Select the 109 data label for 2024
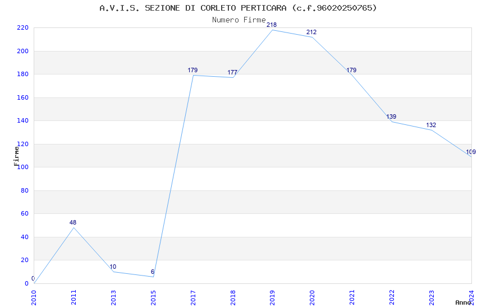 (471, 152)
